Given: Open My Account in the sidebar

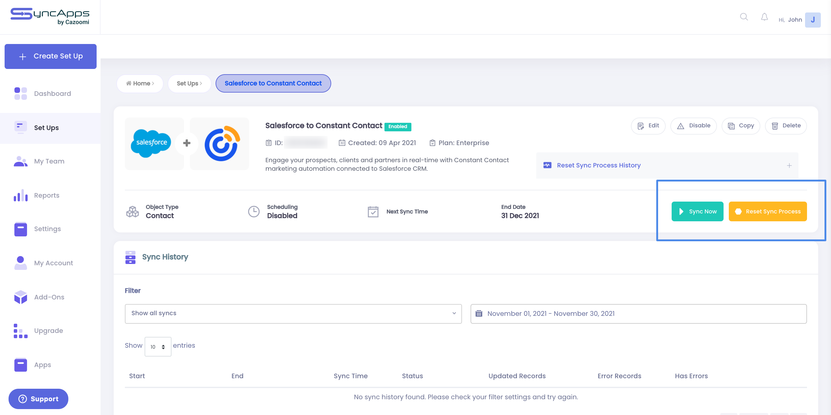Looking at the screenshot, I should click(x=50, y=263).
